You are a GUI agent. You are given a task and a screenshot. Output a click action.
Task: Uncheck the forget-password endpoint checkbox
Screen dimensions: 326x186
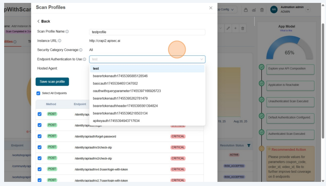[40, 136]
